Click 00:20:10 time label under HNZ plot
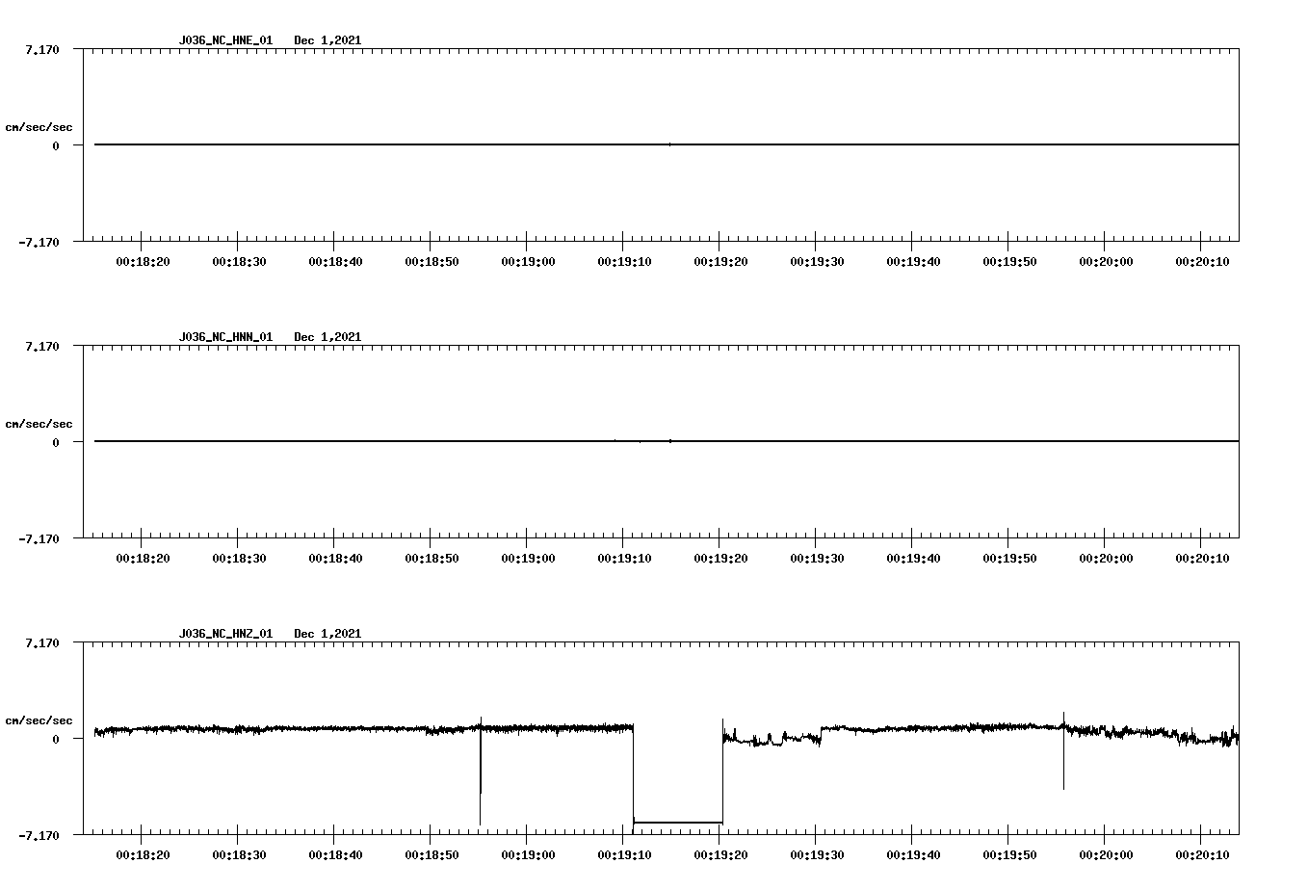 pos(1202,855)
